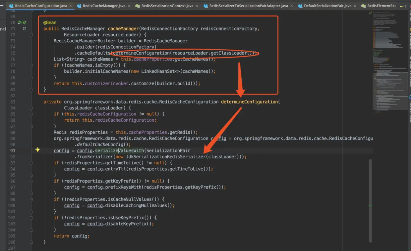The image size is (411, 251).
Task: Click interface icon on RedisElementRea tab
Action: pyautogui.click(x=364, y=6)
